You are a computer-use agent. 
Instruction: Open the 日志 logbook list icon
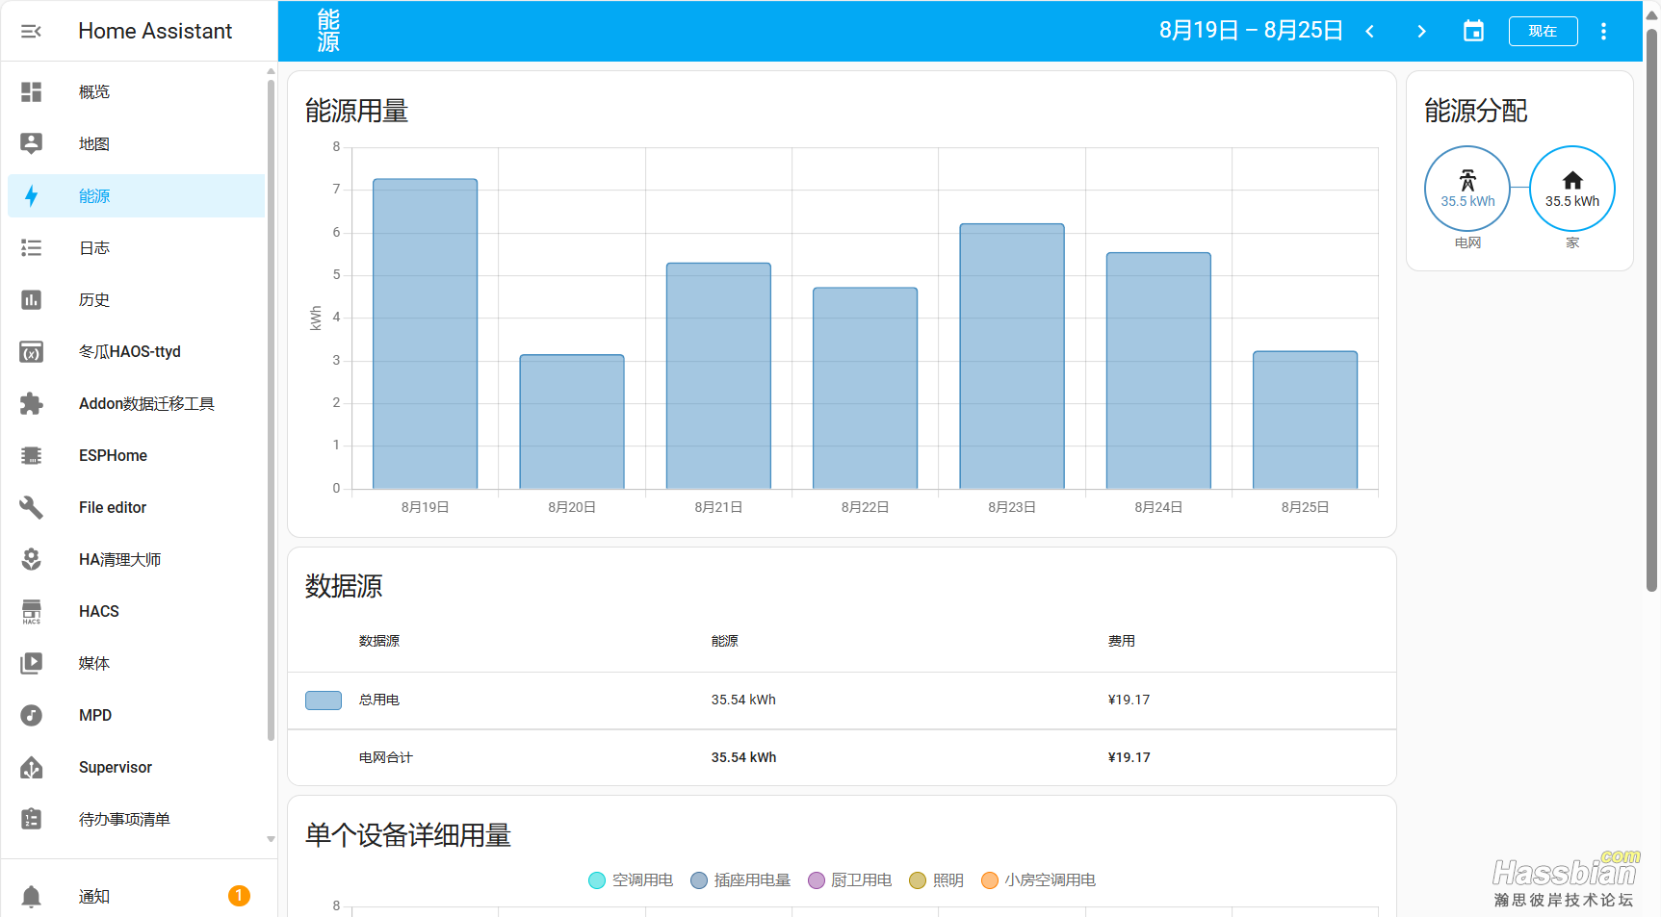[32, 247]
